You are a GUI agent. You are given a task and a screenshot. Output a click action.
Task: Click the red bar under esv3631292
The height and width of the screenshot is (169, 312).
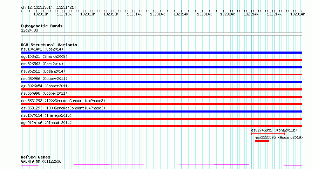tap(161, 104)
